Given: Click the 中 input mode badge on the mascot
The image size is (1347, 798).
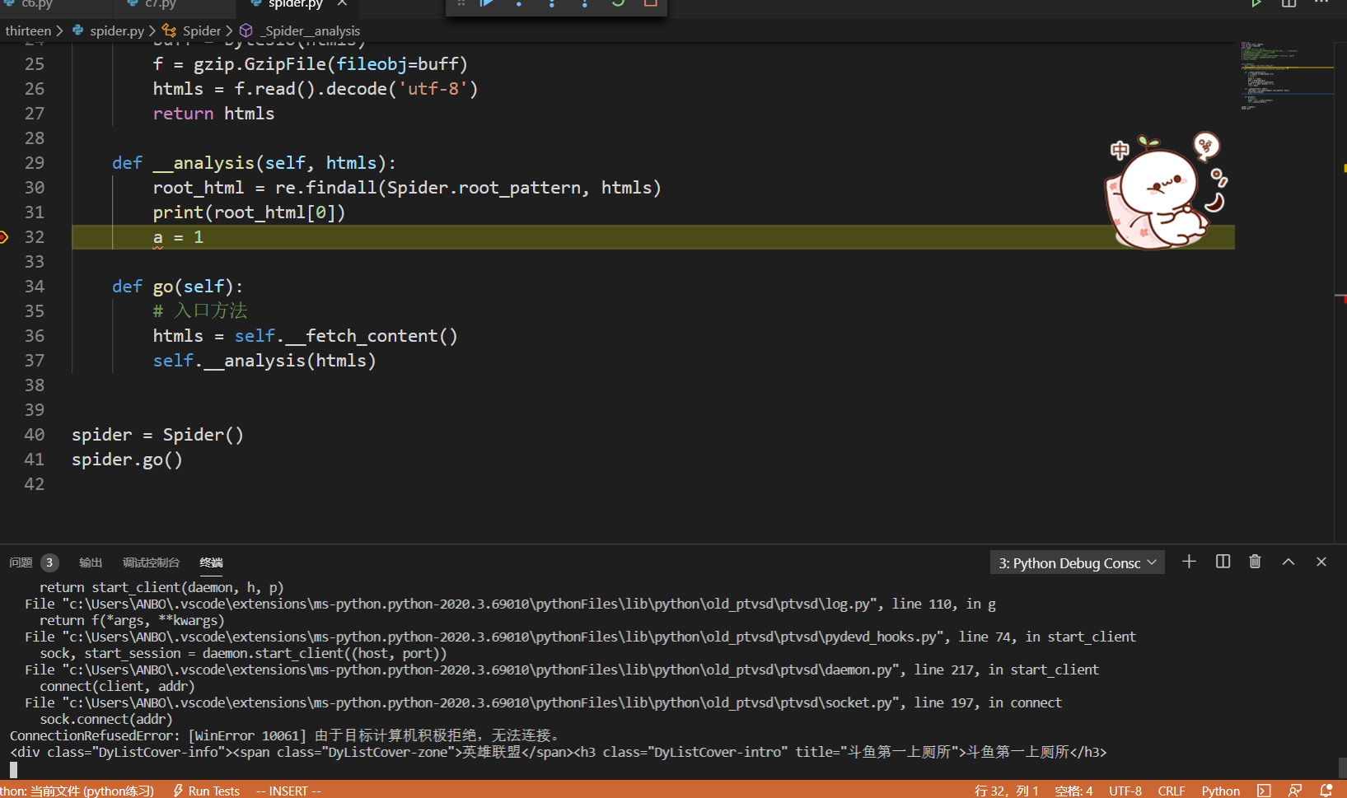Looking at the screenshot, I should click(1120, 150).
